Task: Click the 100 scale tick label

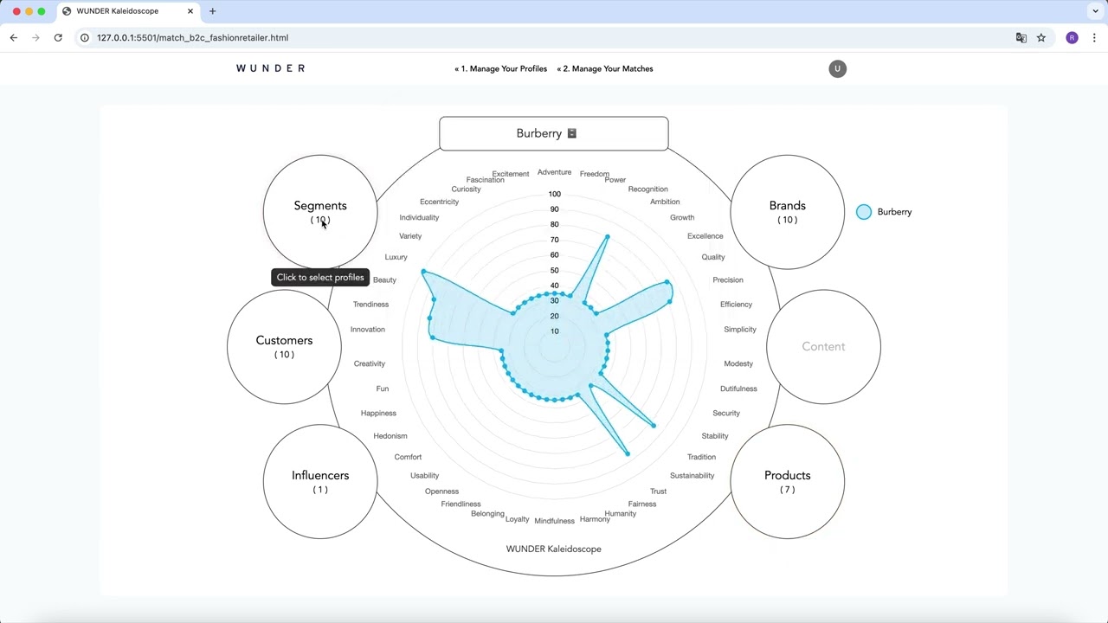Action: (x=554, y=194)
